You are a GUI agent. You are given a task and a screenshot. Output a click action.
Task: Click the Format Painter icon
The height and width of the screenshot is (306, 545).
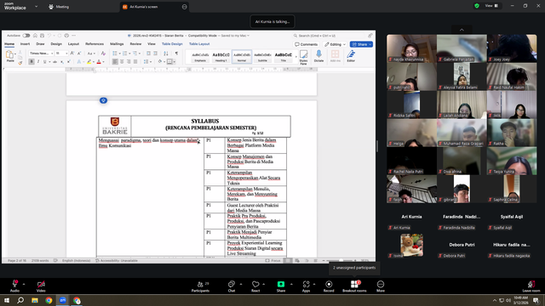click(20, 63)
